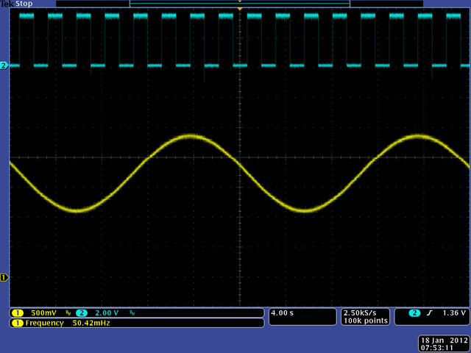Click the trigger source channel 2 badge

pyautogui.click(x=414, y=313)
